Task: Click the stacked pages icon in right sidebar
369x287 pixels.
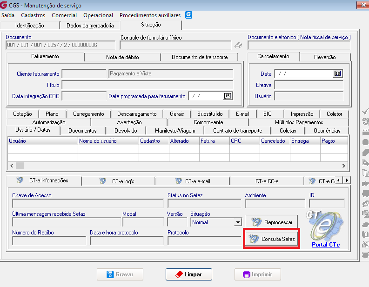Action: coord(365,173)
